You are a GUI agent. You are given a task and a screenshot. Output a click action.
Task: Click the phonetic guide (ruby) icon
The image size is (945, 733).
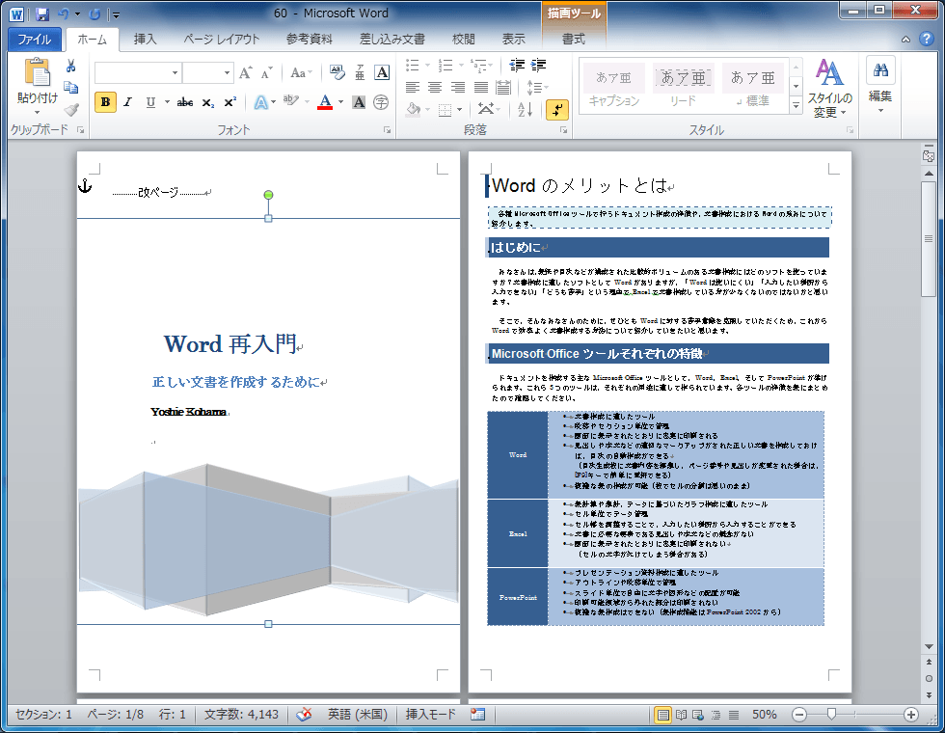tap(360, 73)
